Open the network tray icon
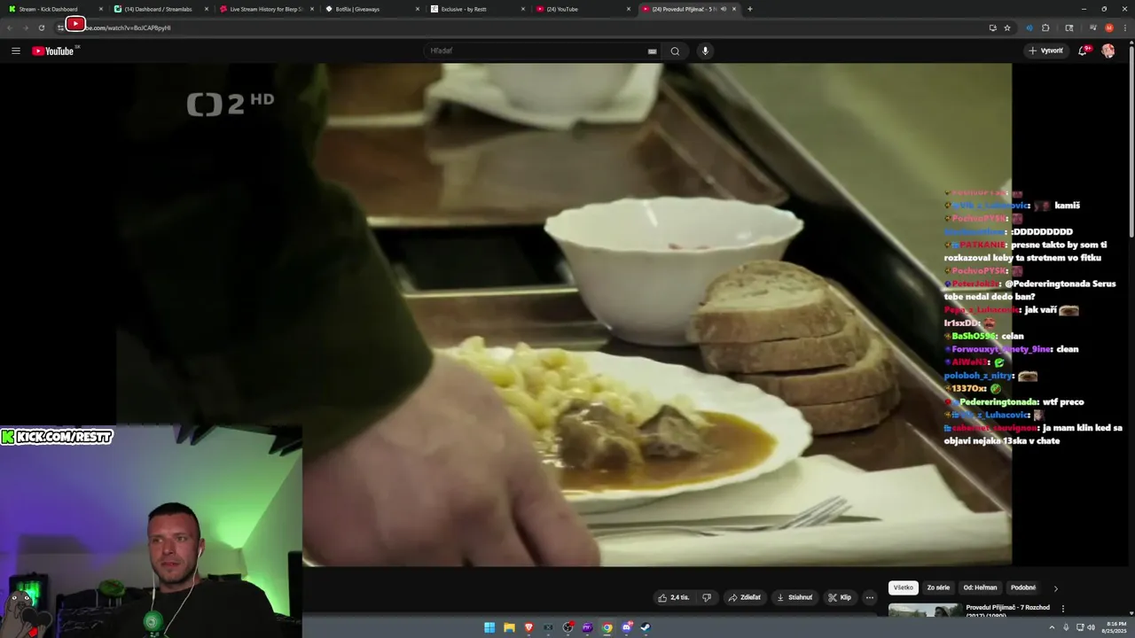1135x638 pixels. pyautogui.click(x=1079, y=627)
